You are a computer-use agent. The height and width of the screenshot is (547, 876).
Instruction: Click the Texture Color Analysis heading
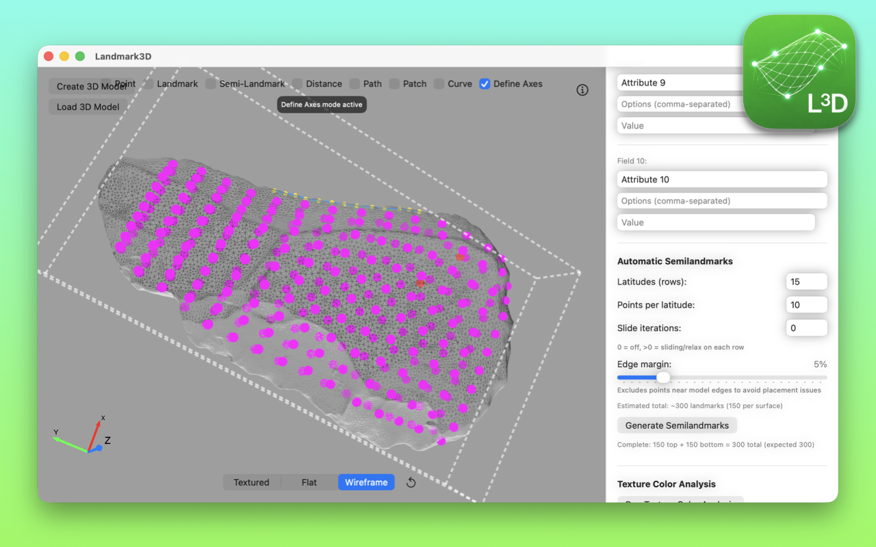[x=667, y=484]
